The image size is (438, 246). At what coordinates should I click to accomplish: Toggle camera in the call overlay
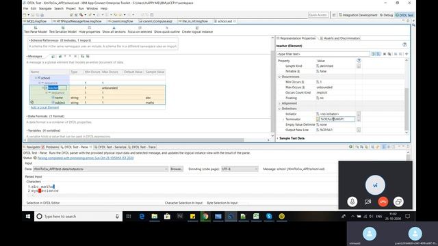368,202
